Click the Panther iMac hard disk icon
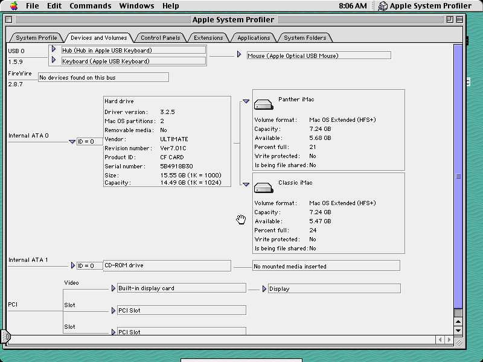 [264, 104]
